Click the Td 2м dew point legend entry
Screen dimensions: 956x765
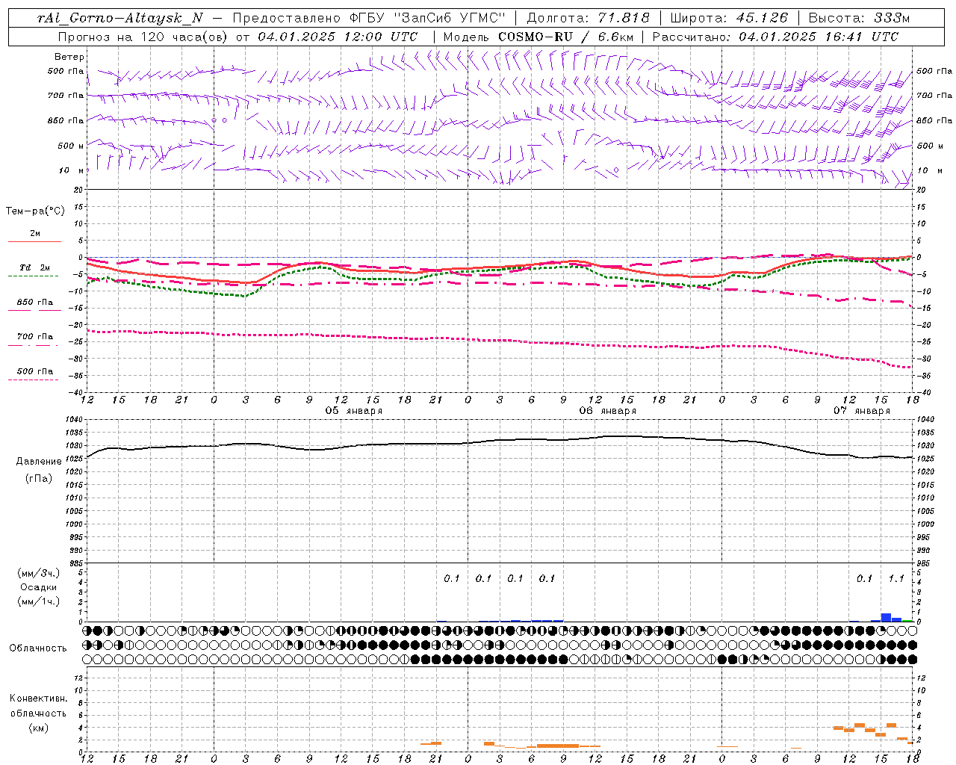click(x=35, y=267)
